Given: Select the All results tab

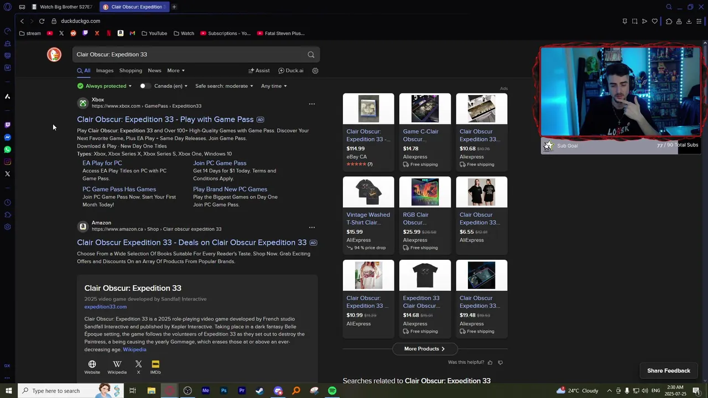Looking at the screenshot, I should point(84,71).
